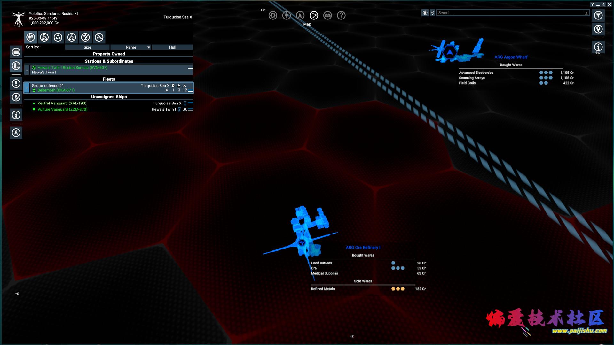Open the Object List sidebar icon
Screen dimensions: 614x345
coord(16,52)
